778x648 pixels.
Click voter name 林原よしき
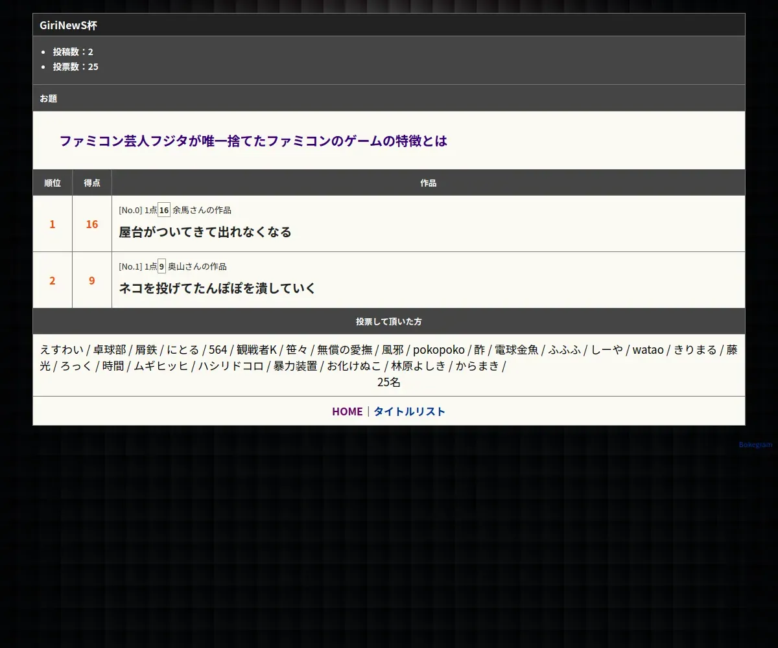[418, 366]
